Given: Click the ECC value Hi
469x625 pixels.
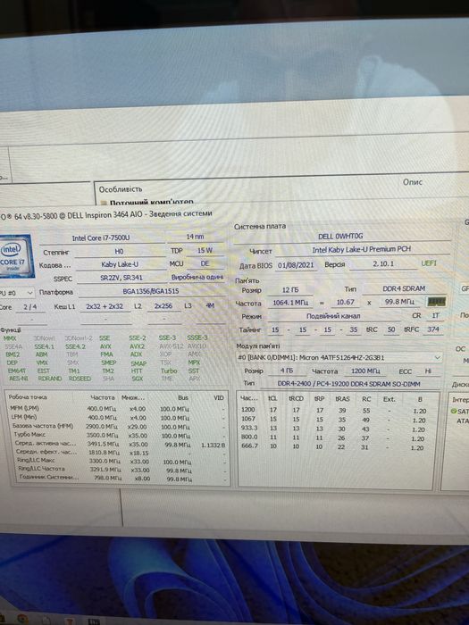Looking at the screenshot, I should 428,371.
